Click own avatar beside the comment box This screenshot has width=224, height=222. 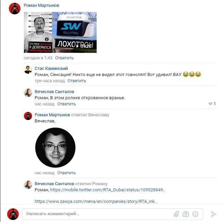(13, 214)
